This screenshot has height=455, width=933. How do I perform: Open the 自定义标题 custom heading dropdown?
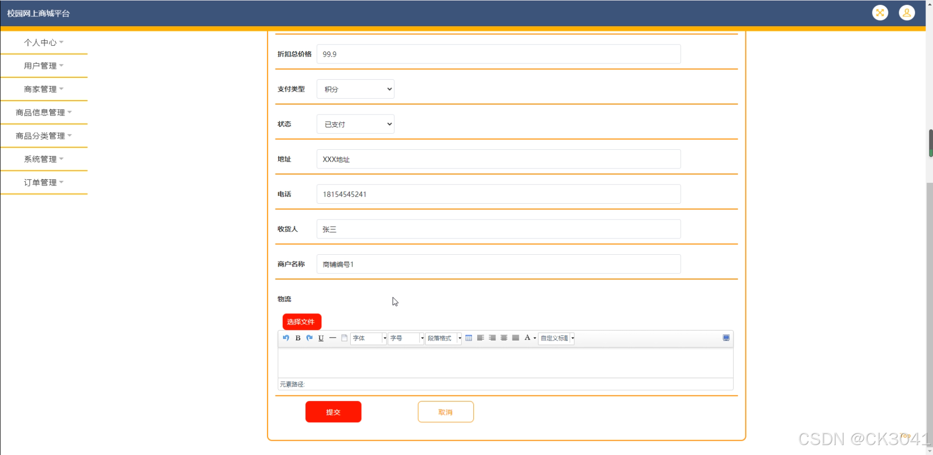point(557,338)
